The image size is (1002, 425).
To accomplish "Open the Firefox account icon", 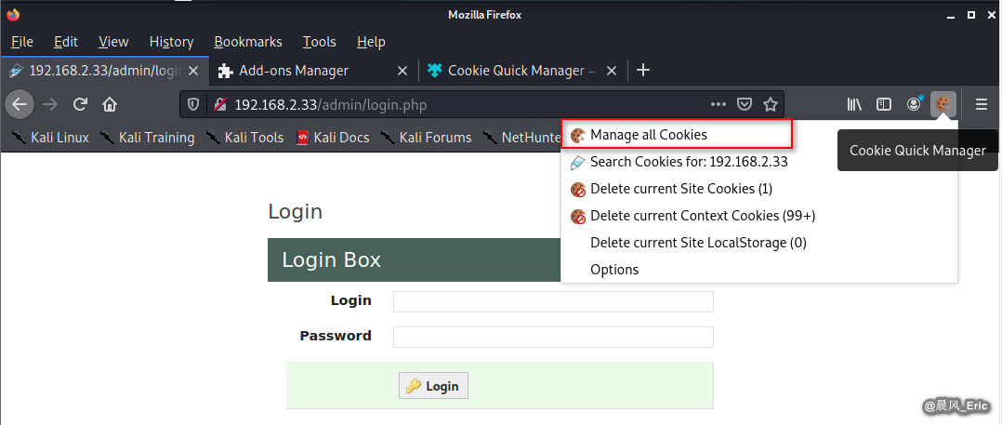I will click(x=915, y=104).
